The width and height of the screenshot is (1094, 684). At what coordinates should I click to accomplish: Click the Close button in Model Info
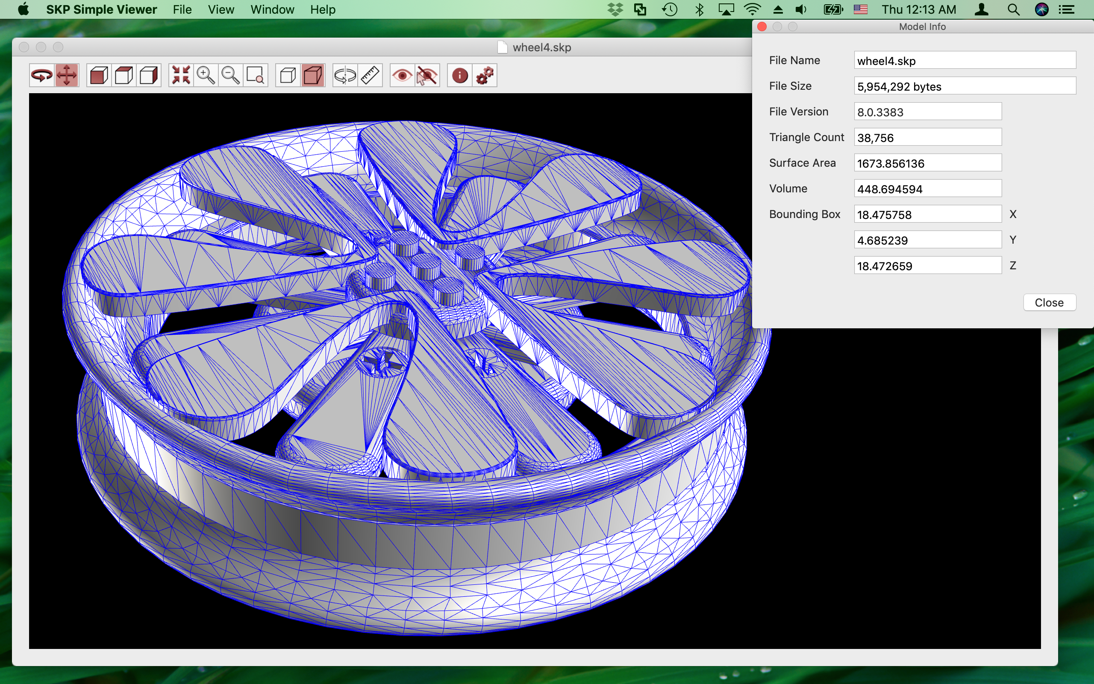pyautogui.click(x=1049, y=303)
